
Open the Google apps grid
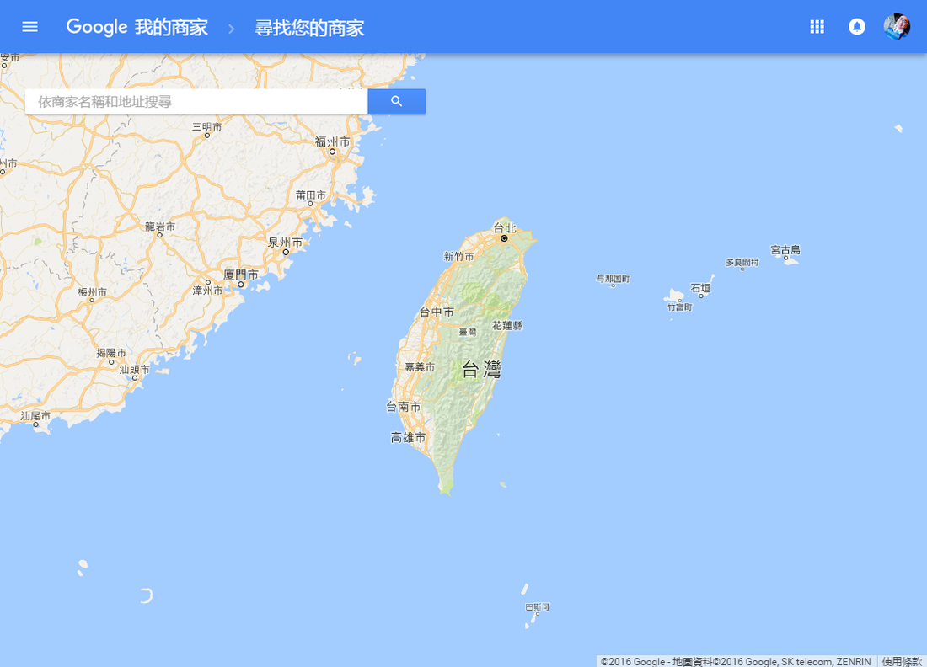pos(817,27)
